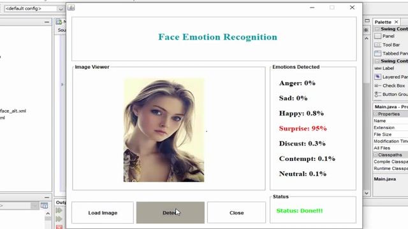Viewport: 408px width, 229px height.
Task: Click the Neutral: 0.1% result
Action: pos(303,174)
